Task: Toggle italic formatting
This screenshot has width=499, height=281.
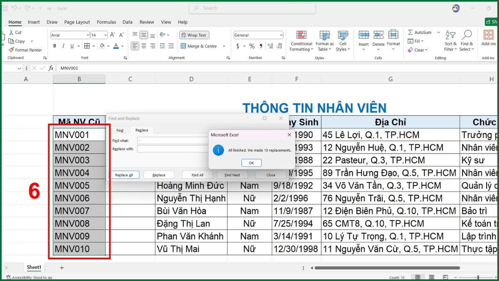Action: (x=63, y=46)
